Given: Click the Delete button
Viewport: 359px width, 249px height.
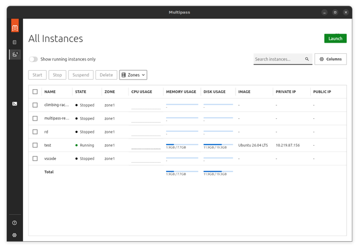Looking at the screenshot, I should [x=106, y=75].
